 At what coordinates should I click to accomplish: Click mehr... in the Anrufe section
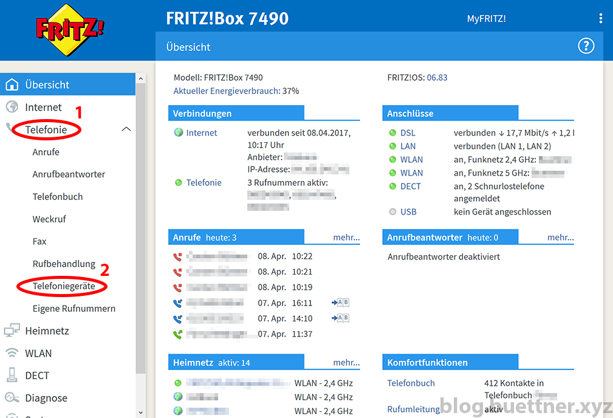pos(346,238)
